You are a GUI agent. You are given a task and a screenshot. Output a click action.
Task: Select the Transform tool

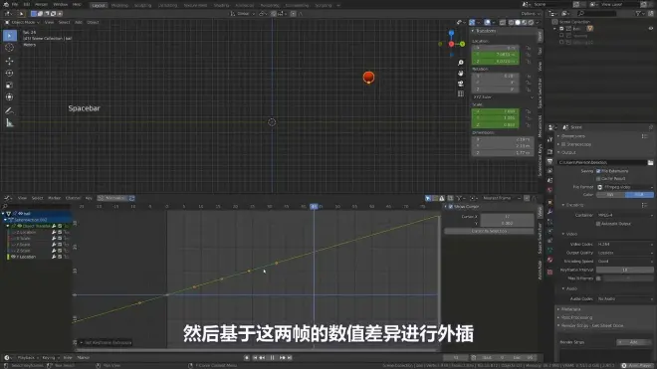coord(9,97)
